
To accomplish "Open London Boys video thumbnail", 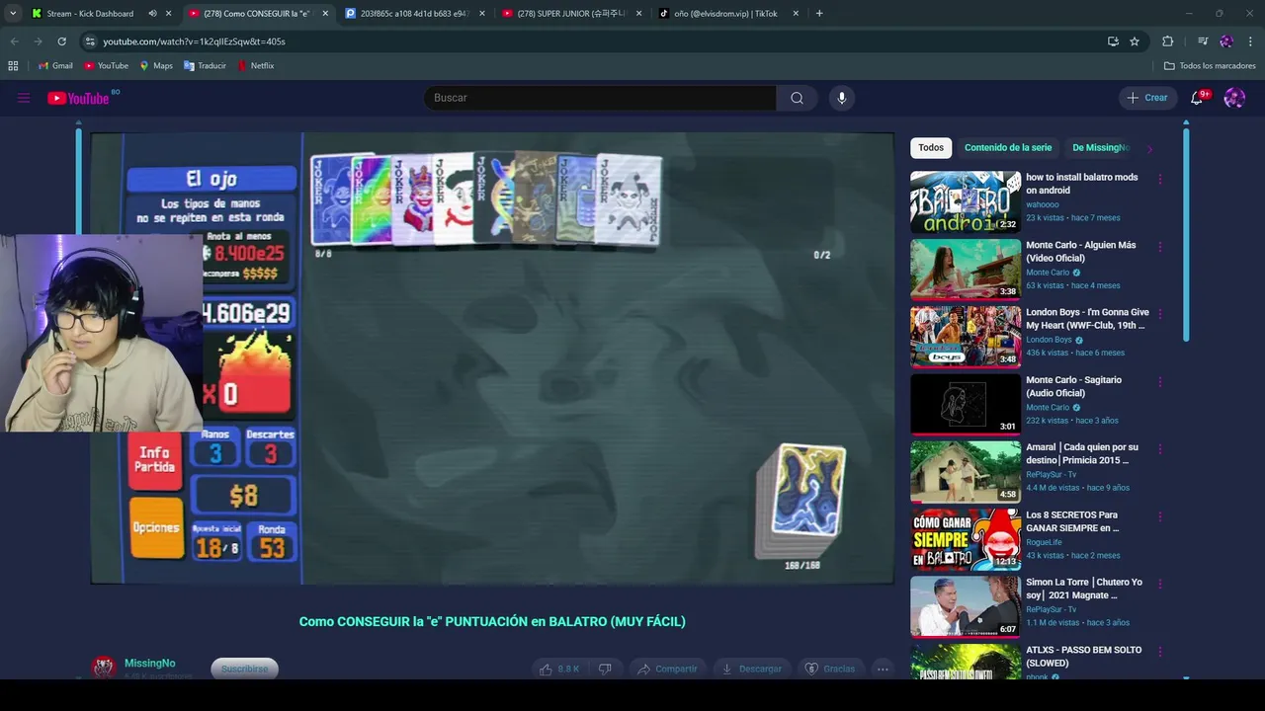I will click(x=966, y=337).
